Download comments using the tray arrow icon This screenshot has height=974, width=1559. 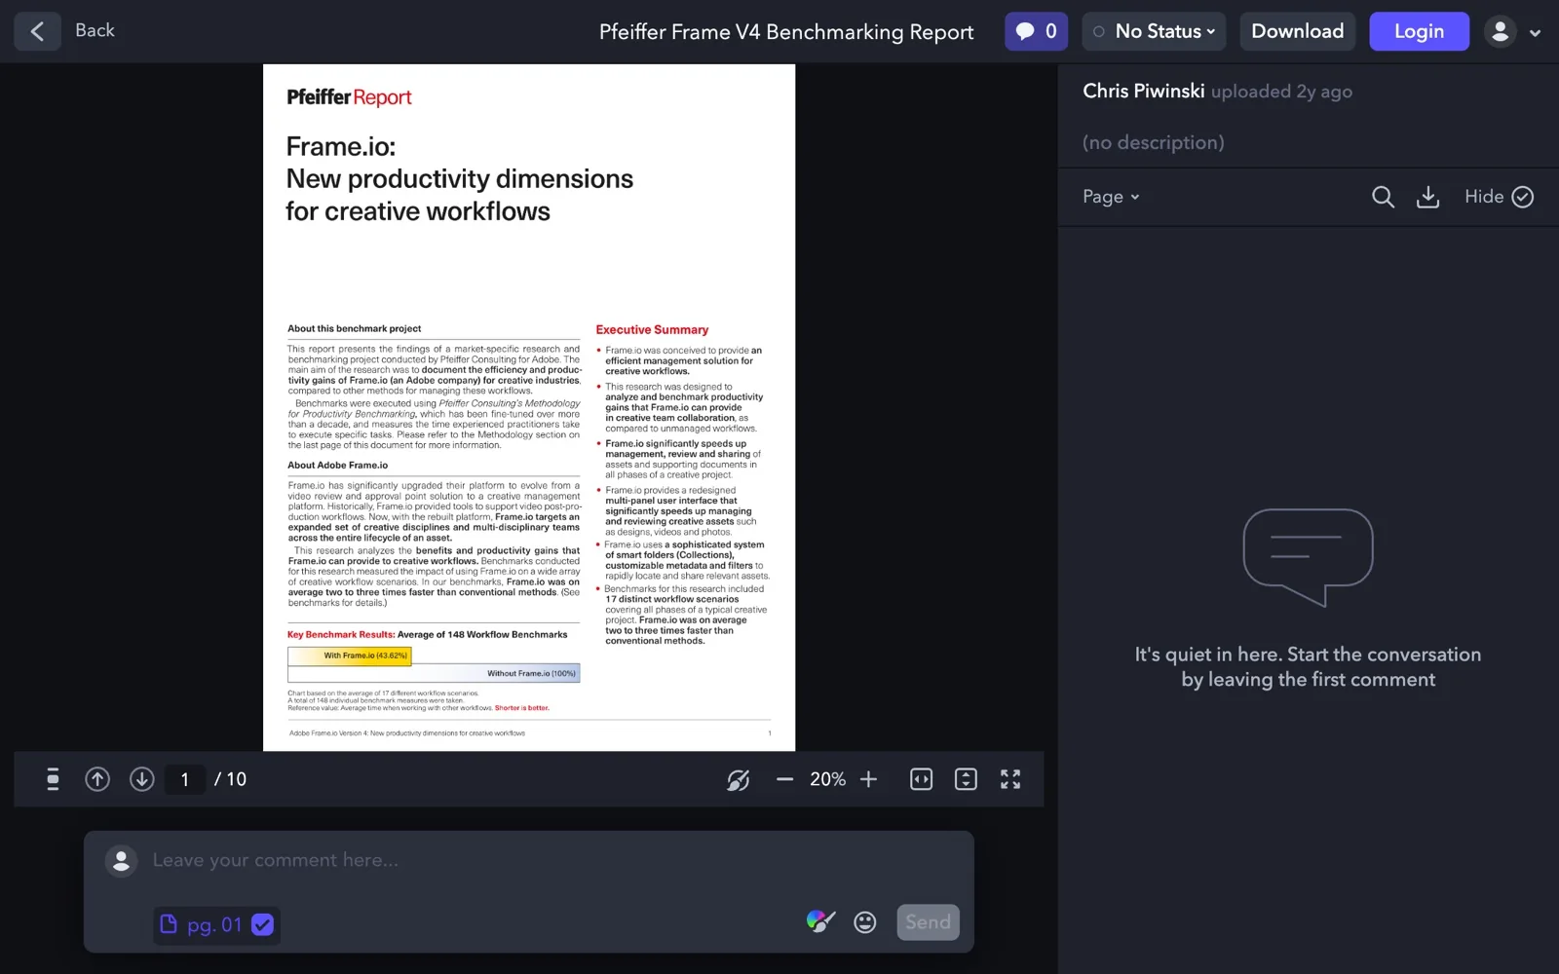[1427, 197]
